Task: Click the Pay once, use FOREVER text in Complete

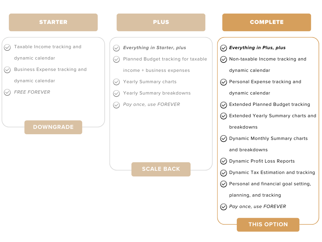Action: click(x=258, y=207)
